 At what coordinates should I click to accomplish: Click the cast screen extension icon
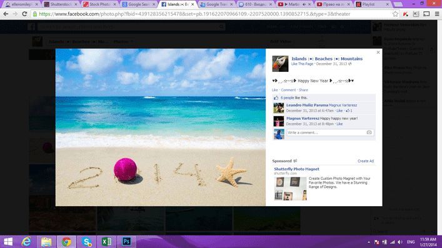(426, 14)
